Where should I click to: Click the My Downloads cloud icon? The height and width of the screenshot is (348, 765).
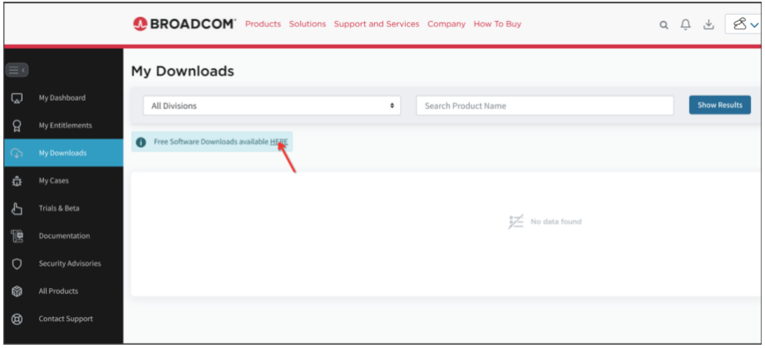tap(17, 153)
